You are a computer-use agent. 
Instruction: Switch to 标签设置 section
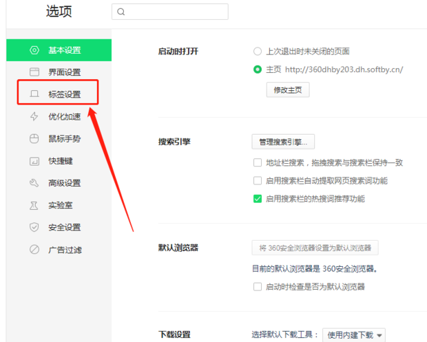[59, 94]
